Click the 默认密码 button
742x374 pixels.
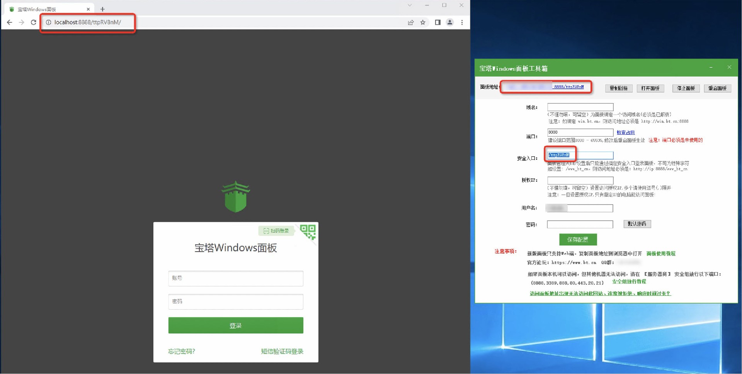click(x=637, y=224)
